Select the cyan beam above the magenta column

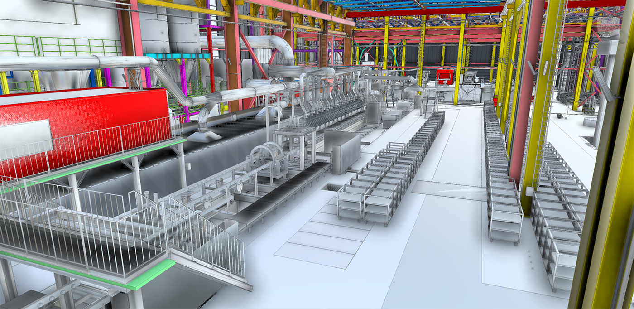[x=177, y=57]
